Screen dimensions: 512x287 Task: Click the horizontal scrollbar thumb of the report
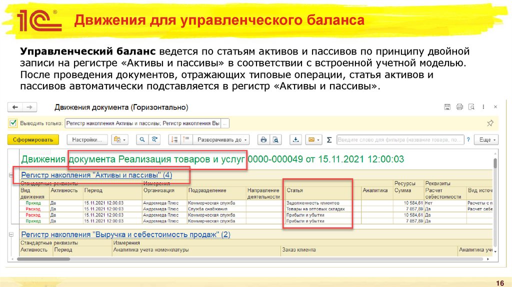point(43,259)
